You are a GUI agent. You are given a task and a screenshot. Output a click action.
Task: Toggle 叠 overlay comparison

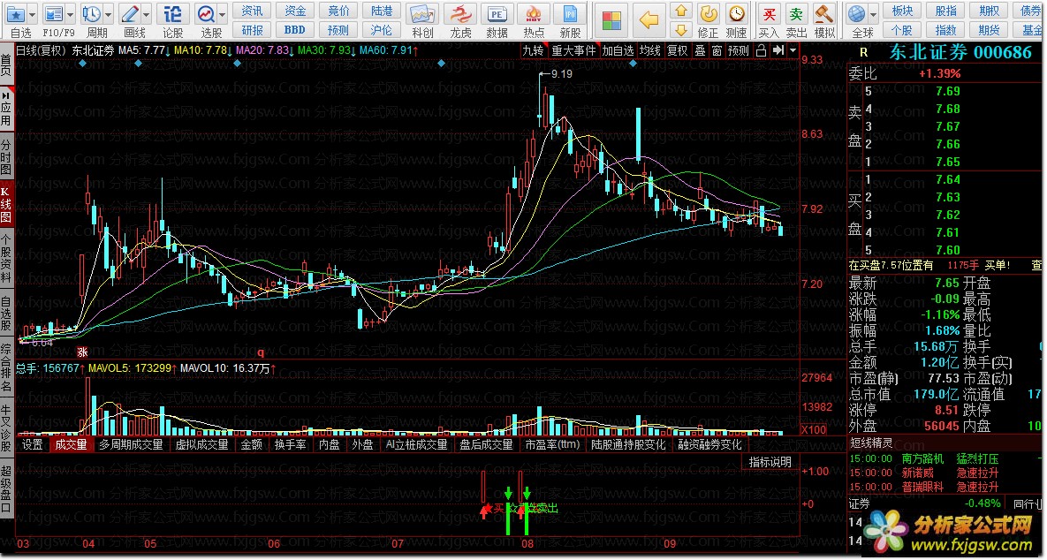click(700, 50)
